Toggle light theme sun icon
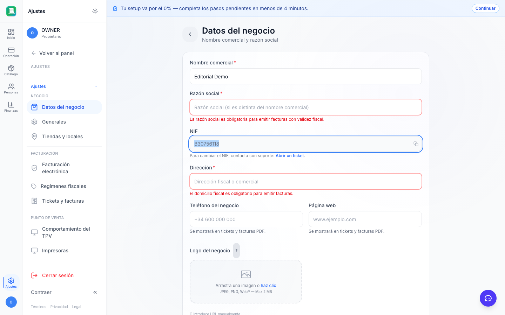Screen dimensions: 505x315 95,11
